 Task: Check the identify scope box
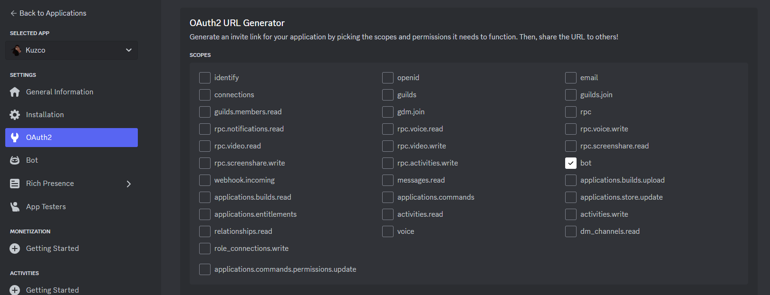point(205,78)
